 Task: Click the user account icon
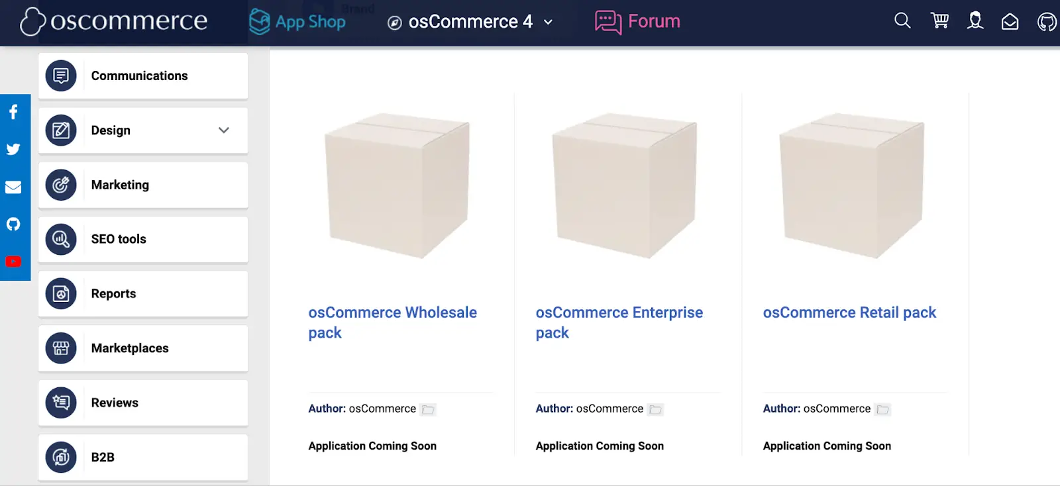click(975, 21)
